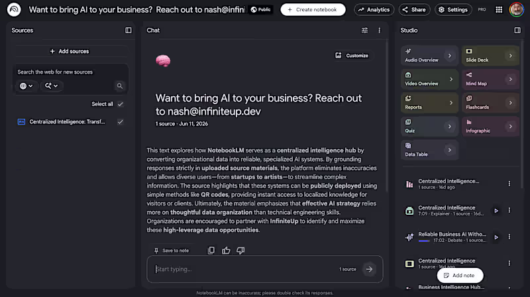
Task: Expand Audio Overview options chevron
Action: 450,56
